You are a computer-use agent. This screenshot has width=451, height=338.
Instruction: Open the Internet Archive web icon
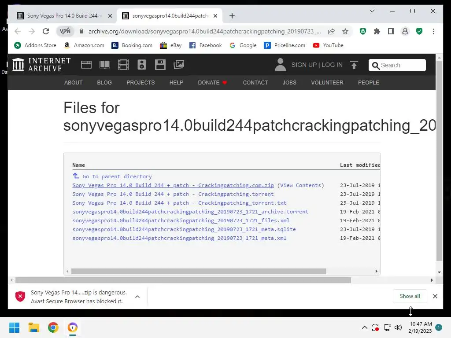[x=86, y=65]
